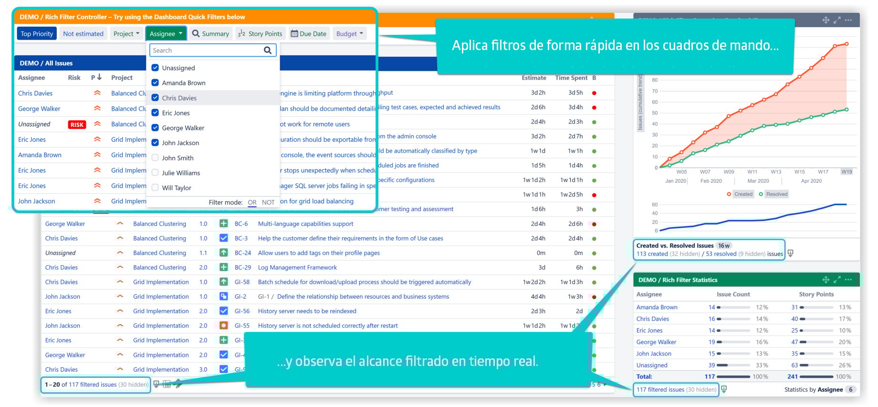Open the Due Date quick filter
The image size is (878, 407).
(309, 33)
